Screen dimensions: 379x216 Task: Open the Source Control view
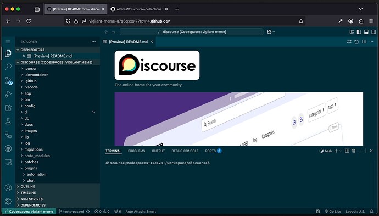click(x=8, y=81)
